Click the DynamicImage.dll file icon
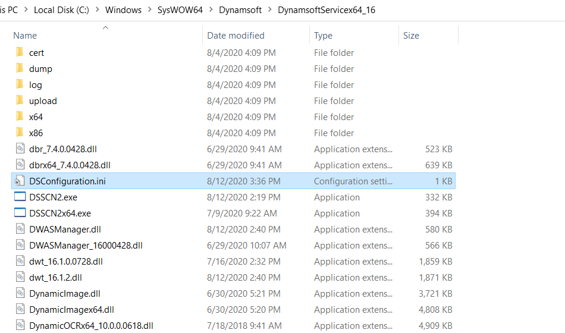 20,293
